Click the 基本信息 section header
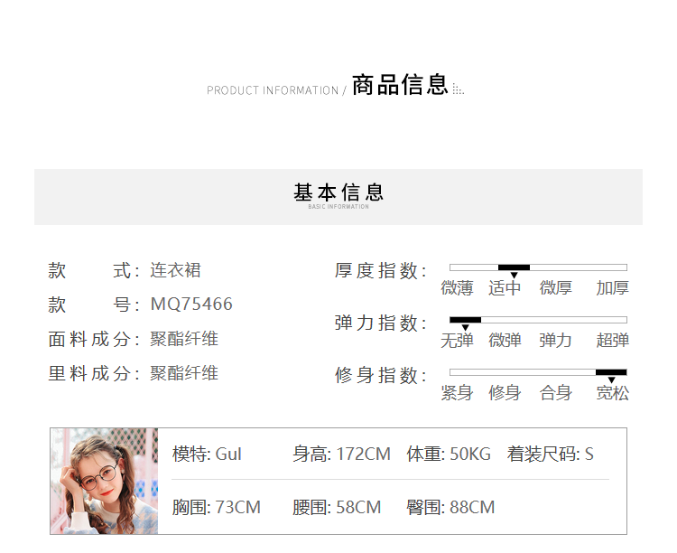This screenshot has height=553, width=677. 338,193
